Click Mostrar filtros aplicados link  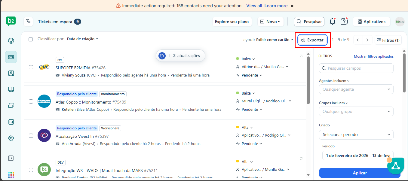click(x=374, y=56)
